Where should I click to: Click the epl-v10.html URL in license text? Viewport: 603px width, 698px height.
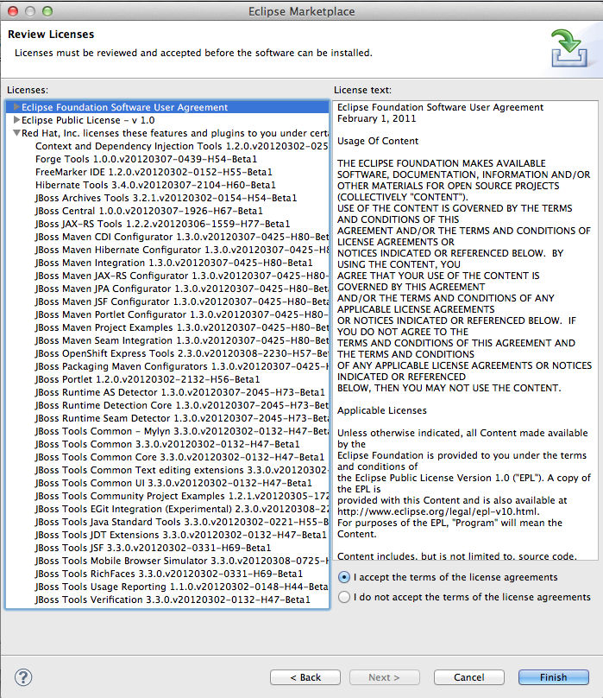pyautogui.click(x=438, y=511)
